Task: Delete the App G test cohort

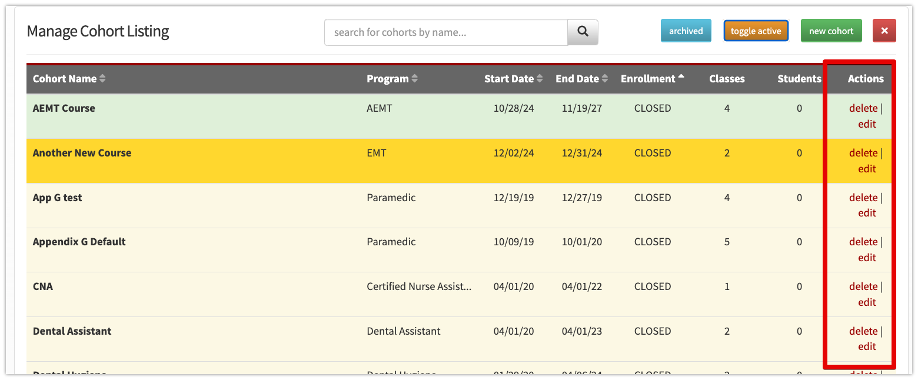Action: point(863,198)
